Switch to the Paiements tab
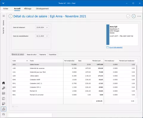The image size is (143, 118). pos(43,55)
